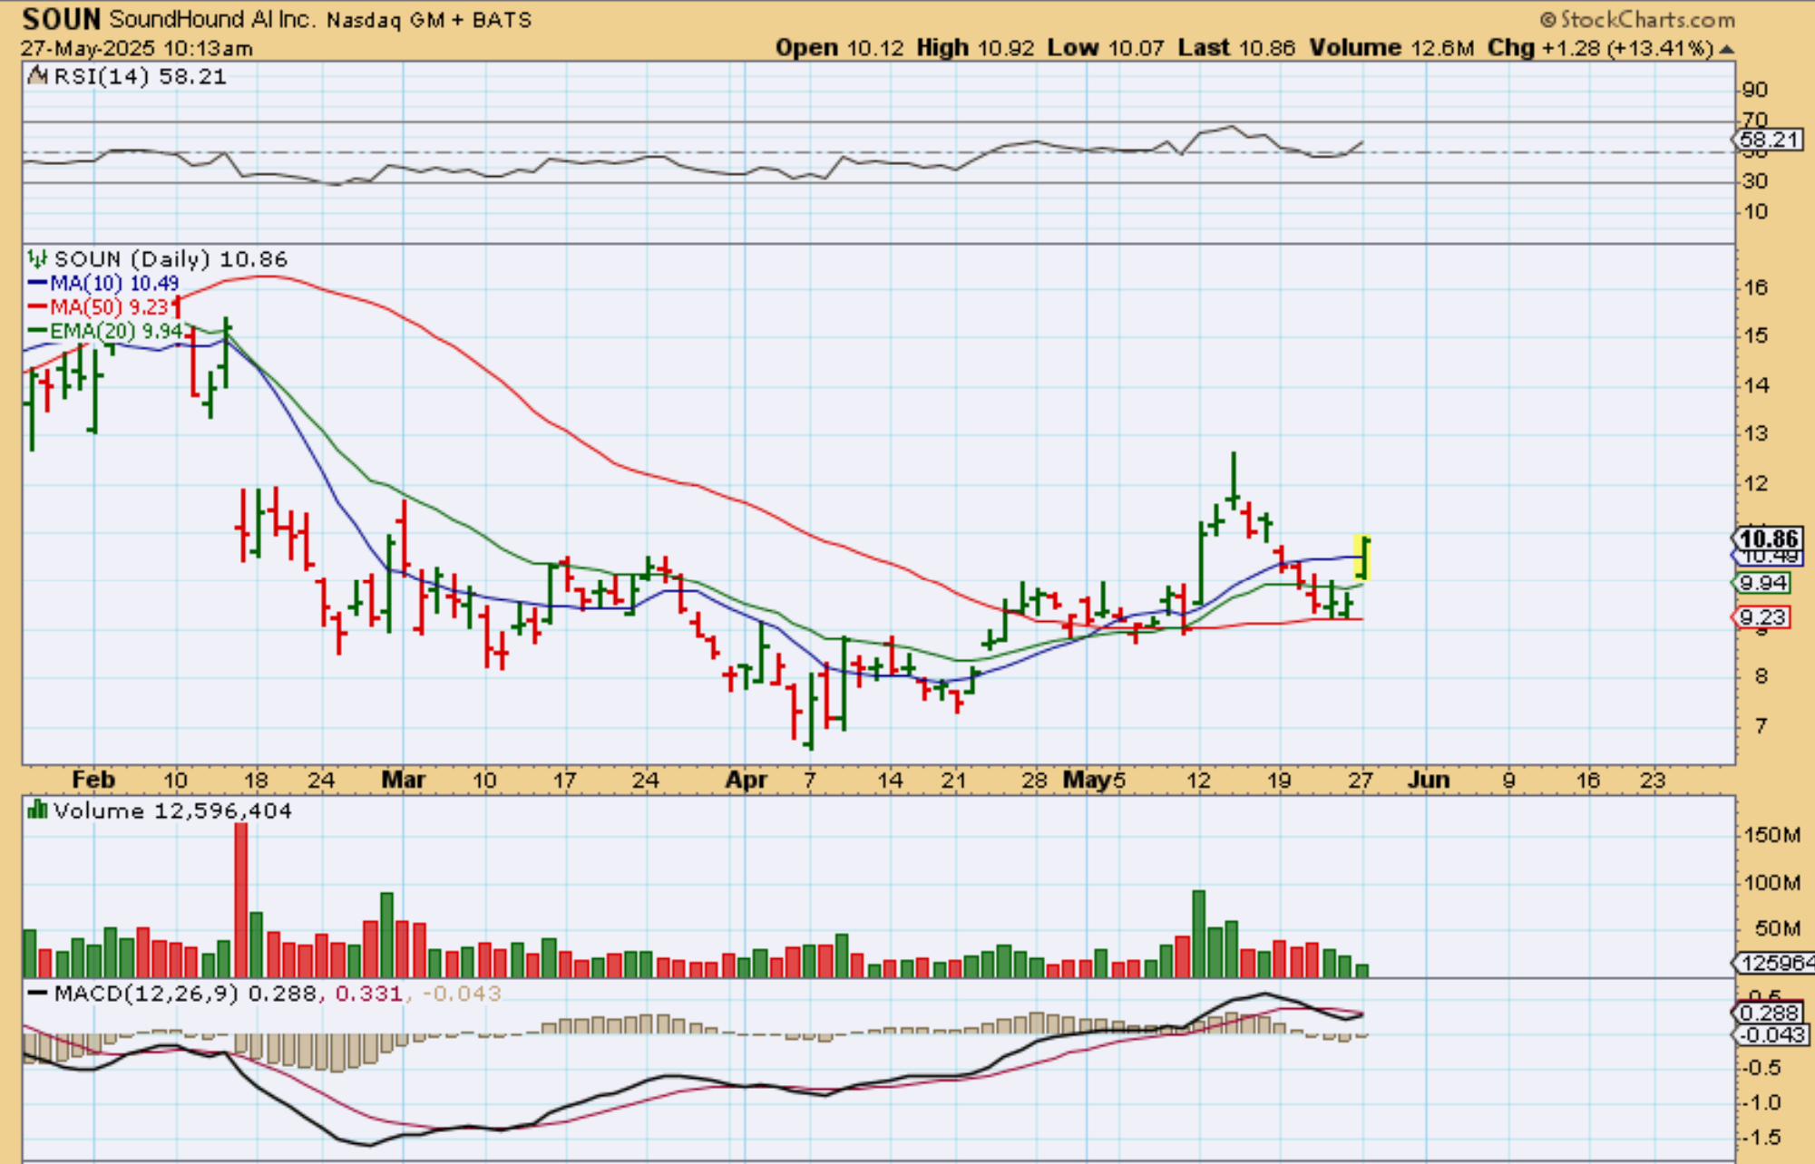Click the MACD black line legend marker
The width and height of the screenshot is (1815, 1164).
[37, 994]
